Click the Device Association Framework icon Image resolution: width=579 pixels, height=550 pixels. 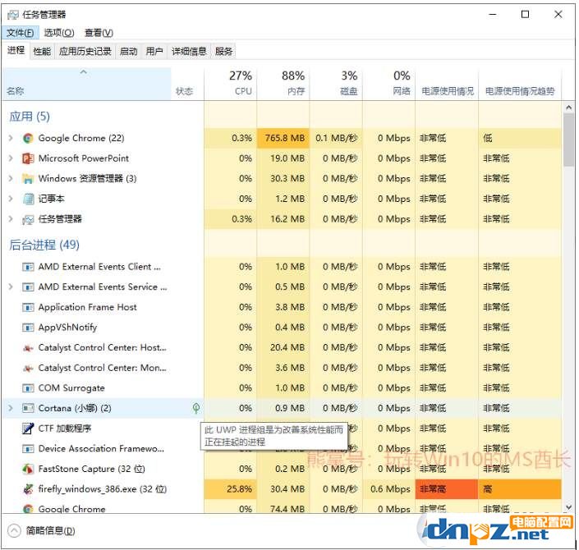[x=28, y=449]
